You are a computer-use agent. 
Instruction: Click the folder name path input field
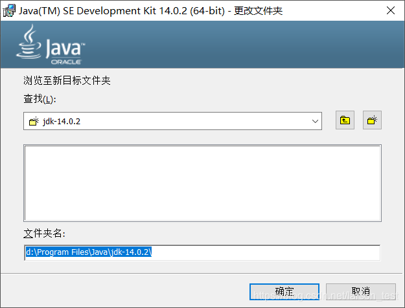click(202, 252)
